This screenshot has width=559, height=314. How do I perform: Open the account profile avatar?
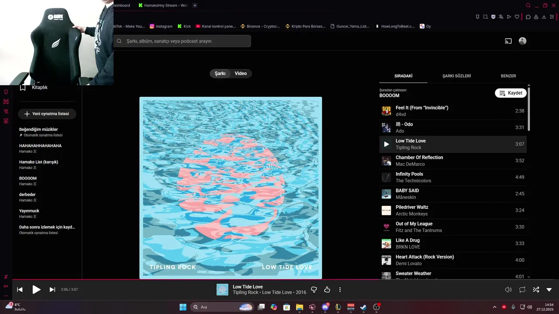pos(522,41)
